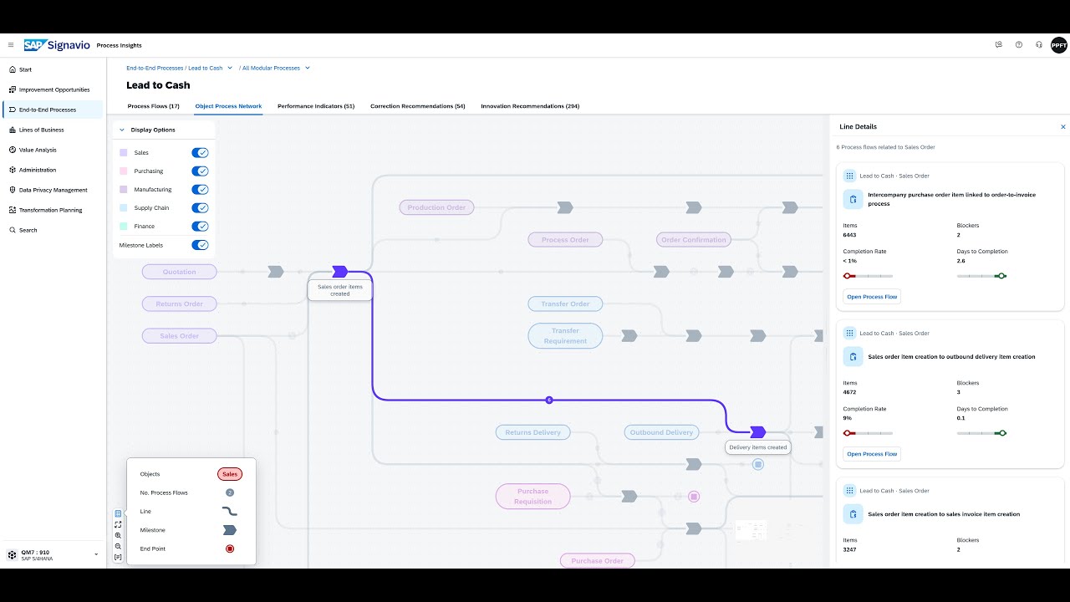Click icon of Sales order to outbound delivery flow
Image resolution: width=1070 pixels, height=602 pixels.
(x=853, y=357)
